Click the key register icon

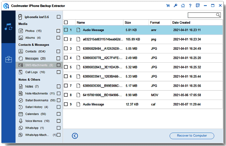click(175, 5)
